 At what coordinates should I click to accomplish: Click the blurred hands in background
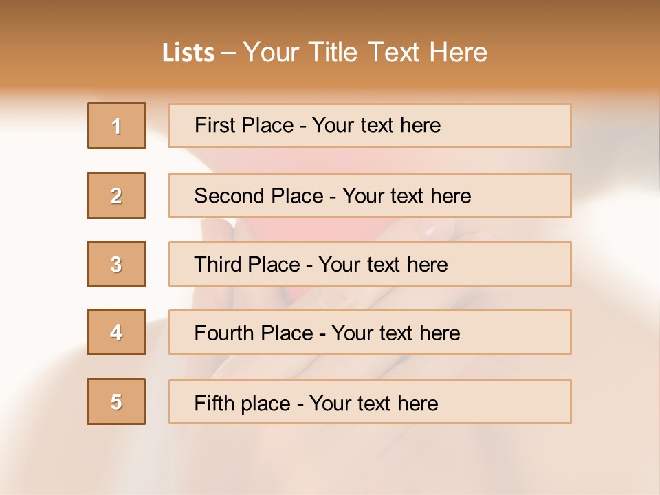(385, 302)
